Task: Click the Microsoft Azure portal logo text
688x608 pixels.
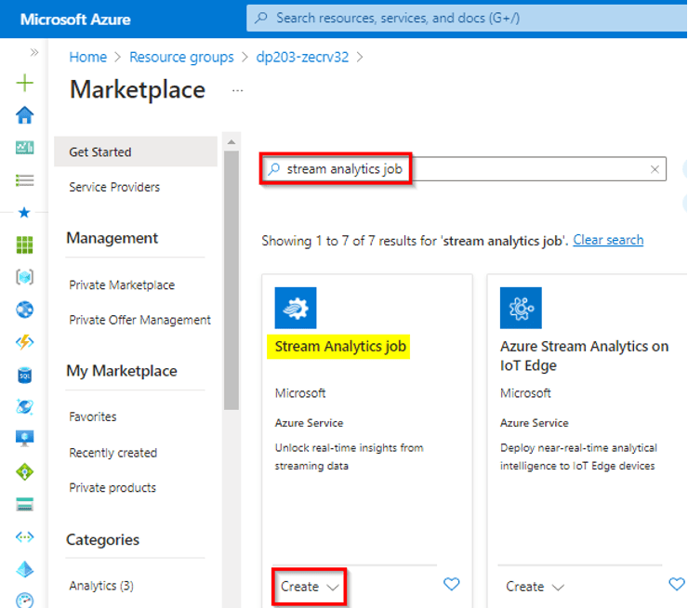Action: tap(75, 20)
